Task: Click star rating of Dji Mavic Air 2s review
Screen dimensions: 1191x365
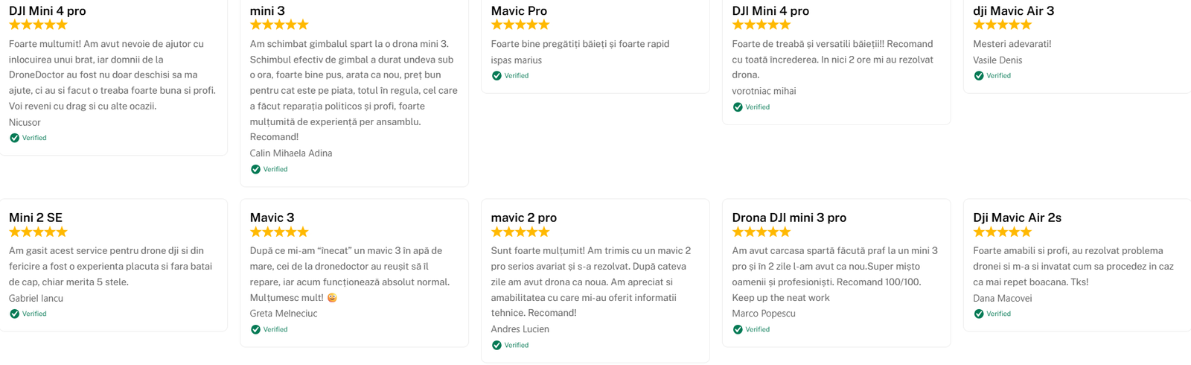Action: coord(1002,232)
